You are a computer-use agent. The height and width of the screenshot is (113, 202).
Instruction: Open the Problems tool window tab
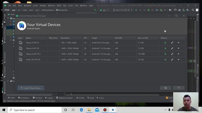click(x=24, y=98)
